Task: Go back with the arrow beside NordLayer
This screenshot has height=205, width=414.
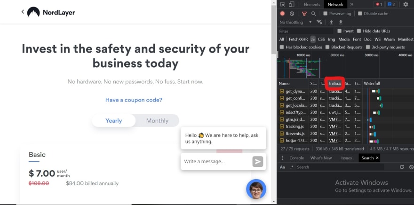Action: (x=23, y=12)
